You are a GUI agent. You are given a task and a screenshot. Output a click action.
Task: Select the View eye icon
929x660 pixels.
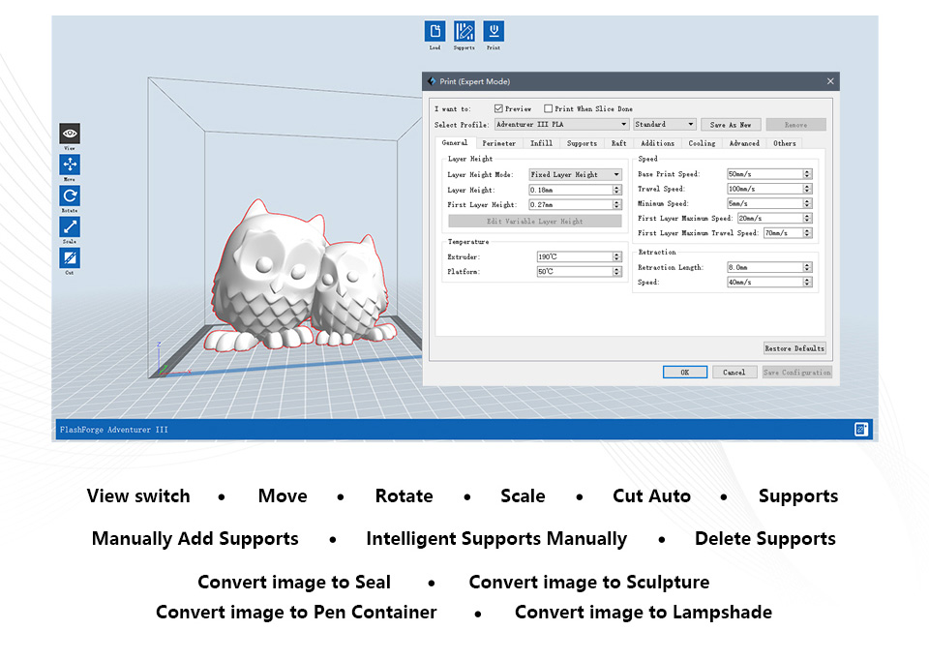[70, 135]
